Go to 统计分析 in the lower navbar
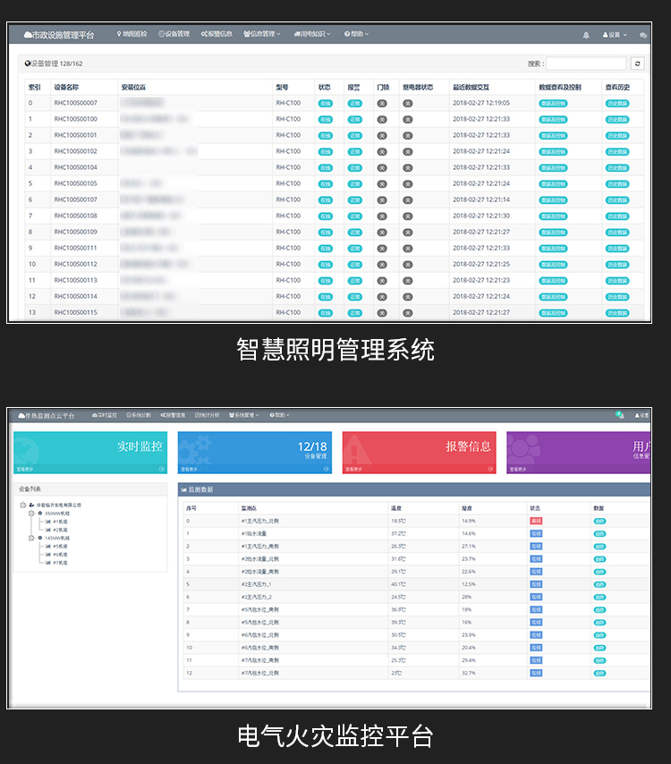671x764 pixels. [207, 415]
